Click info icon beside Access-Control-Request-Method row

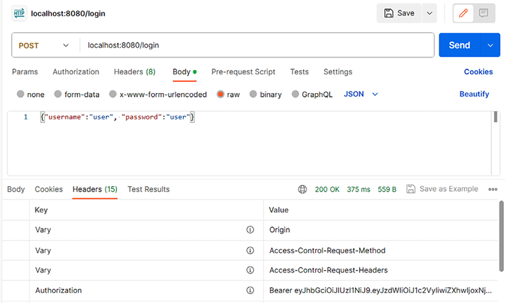pyautogui.click(x=250, y=250)
